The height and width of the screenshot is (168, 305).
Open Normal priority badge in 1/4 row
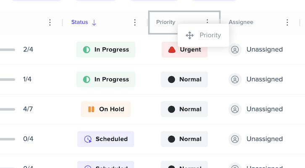(184, 79)
